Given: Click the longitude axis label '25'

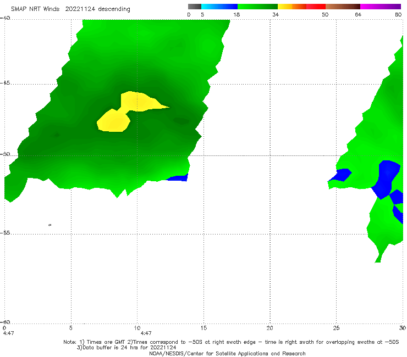Looking at the screenshot, I should [336, 328].
